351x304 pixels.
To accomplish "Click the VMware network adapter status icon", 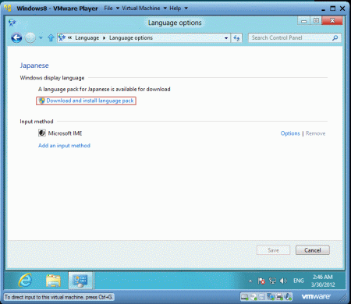I will click(x=271, y=297).
